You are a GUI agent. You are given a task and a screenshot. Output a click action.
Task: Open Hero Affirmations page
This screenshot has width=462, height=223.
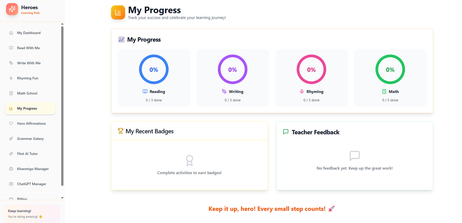(x=31, y=124)
